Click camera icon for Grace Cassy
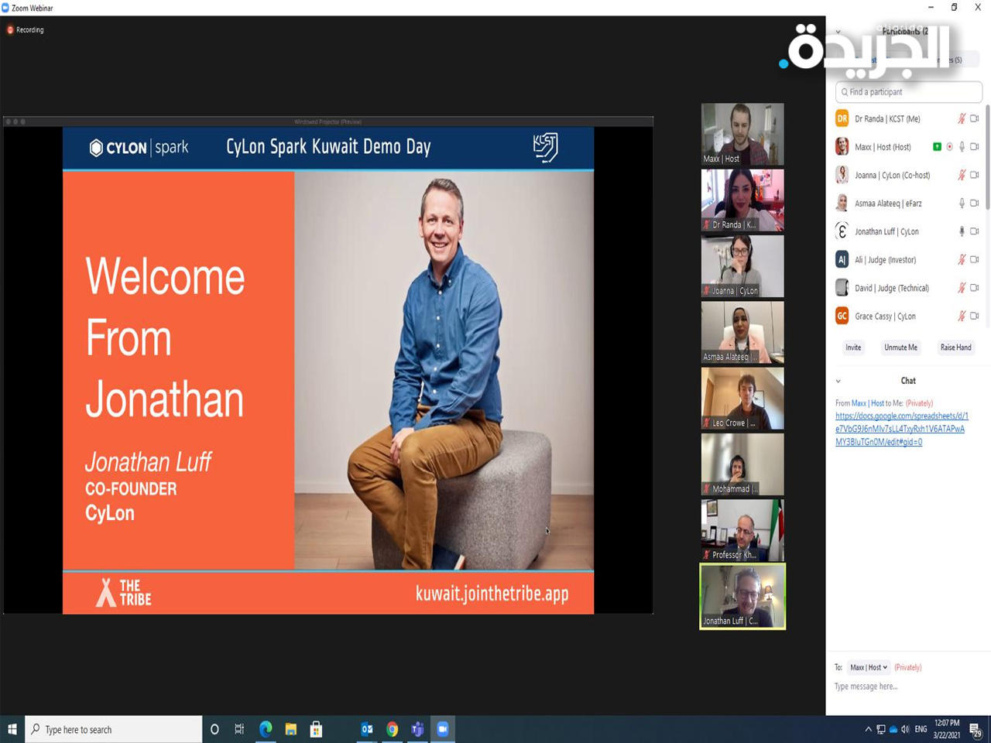The image size is (991, 743). click(975, 316)
